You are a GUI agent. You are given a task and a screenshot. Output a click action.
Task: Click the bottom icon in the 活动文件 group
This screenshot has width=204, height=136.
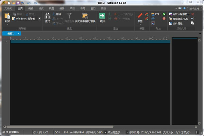[193, 23]
